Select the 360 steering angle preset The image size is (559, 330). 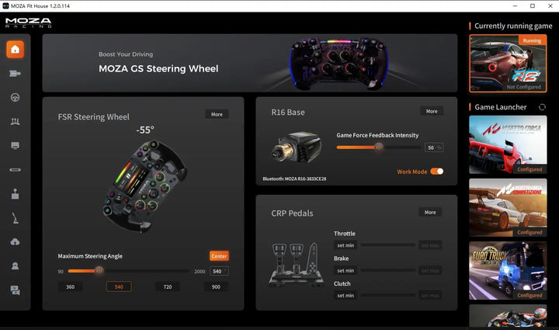pos(70,287)
